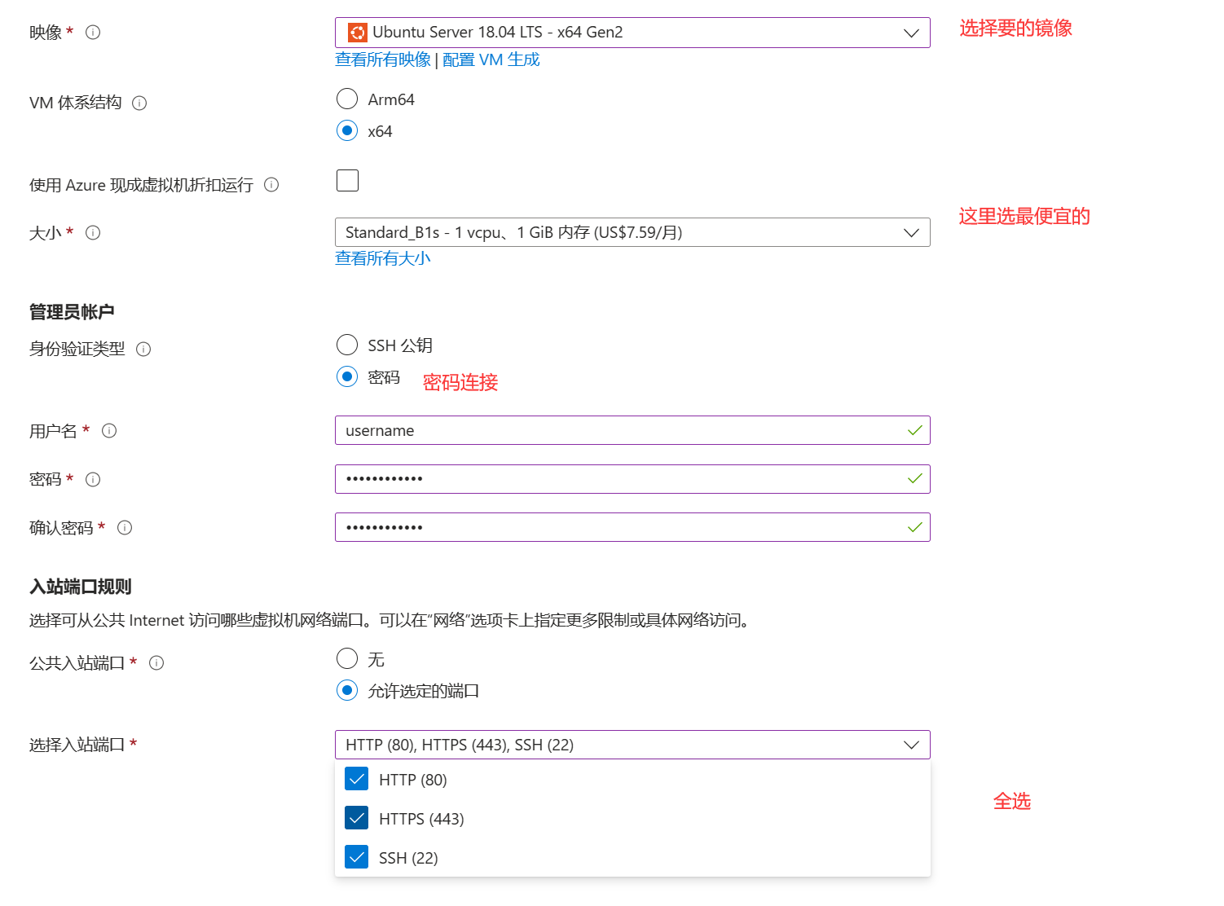The width and height of the screenshot is (1224, 906).
Task: Choose SSH 公钥 authentication type
Action: click(347, 345)
